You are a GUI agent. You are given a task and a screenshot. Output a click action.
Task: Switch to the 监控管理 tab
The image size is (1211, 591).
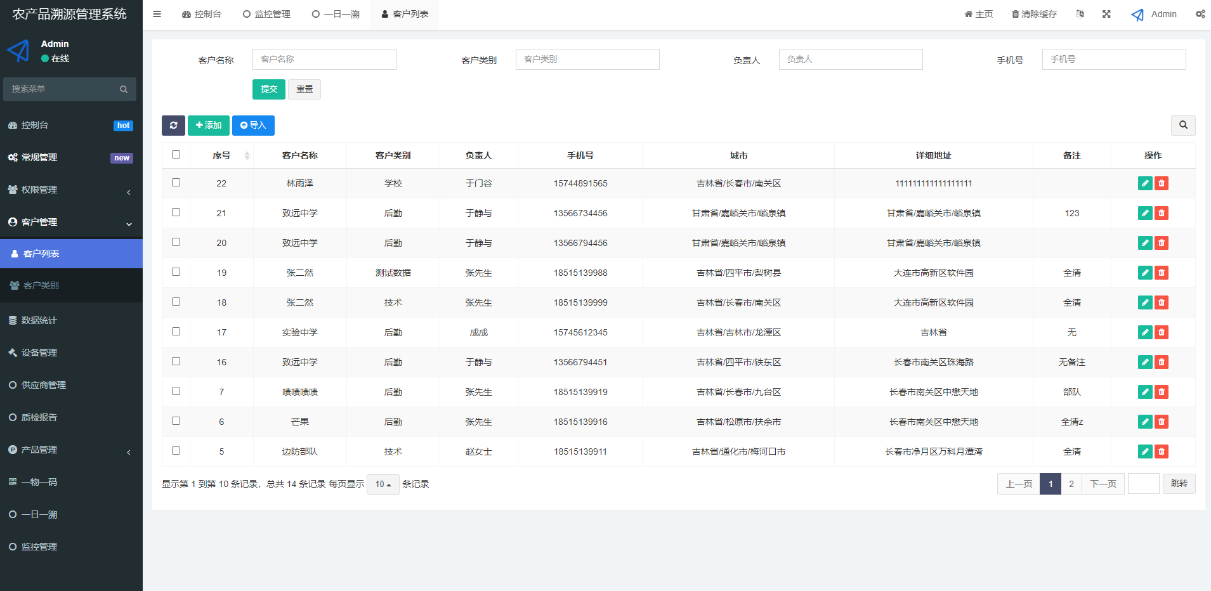click(266, 14)
